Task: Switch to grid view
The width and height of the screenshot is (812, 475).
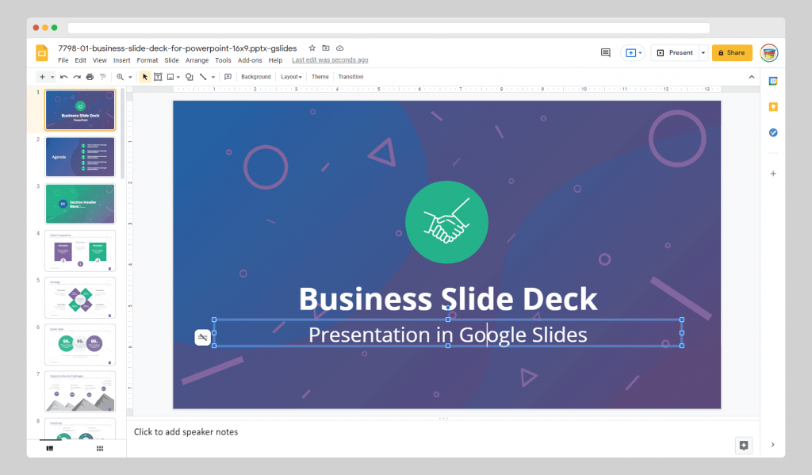Action: click(100, 448)
